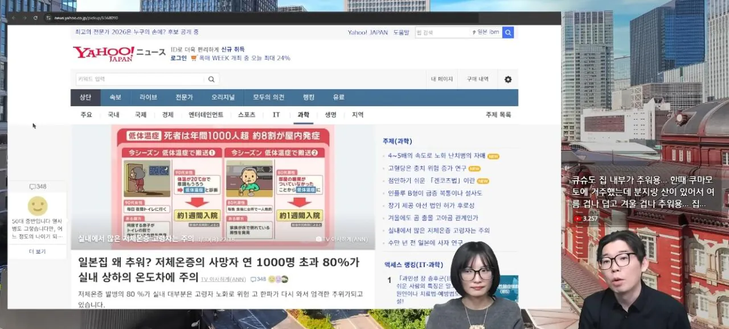729x329 pixels.
Task: Reload the page with browser refresh icon
Action: [35, 18]
